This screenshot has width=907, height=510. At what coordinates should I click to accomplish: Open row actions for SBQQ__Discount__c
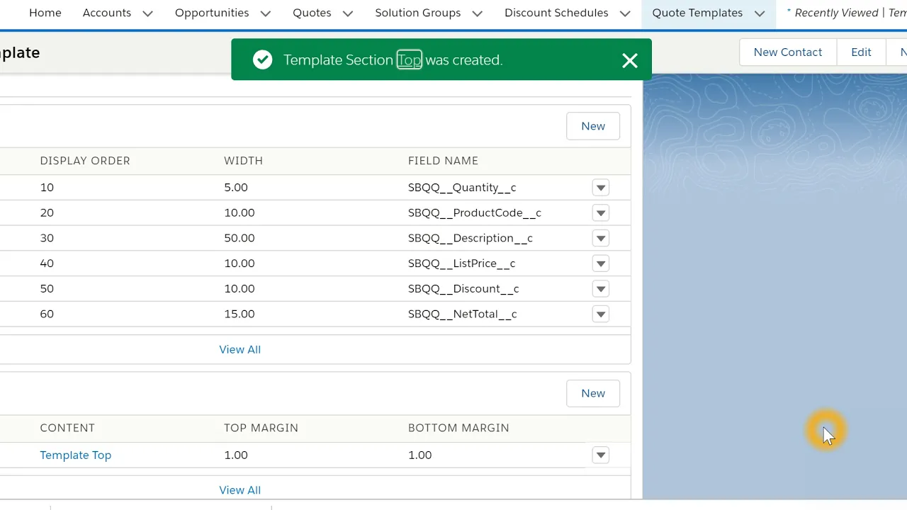[x=601, y=289]
